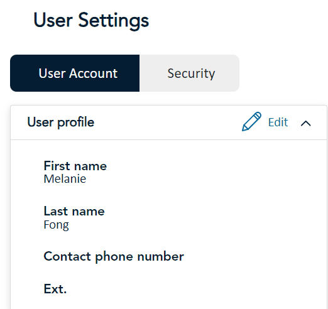Click the Ext. field label
328x309 pixels.
pyautogui.click(x=55, y=289)
